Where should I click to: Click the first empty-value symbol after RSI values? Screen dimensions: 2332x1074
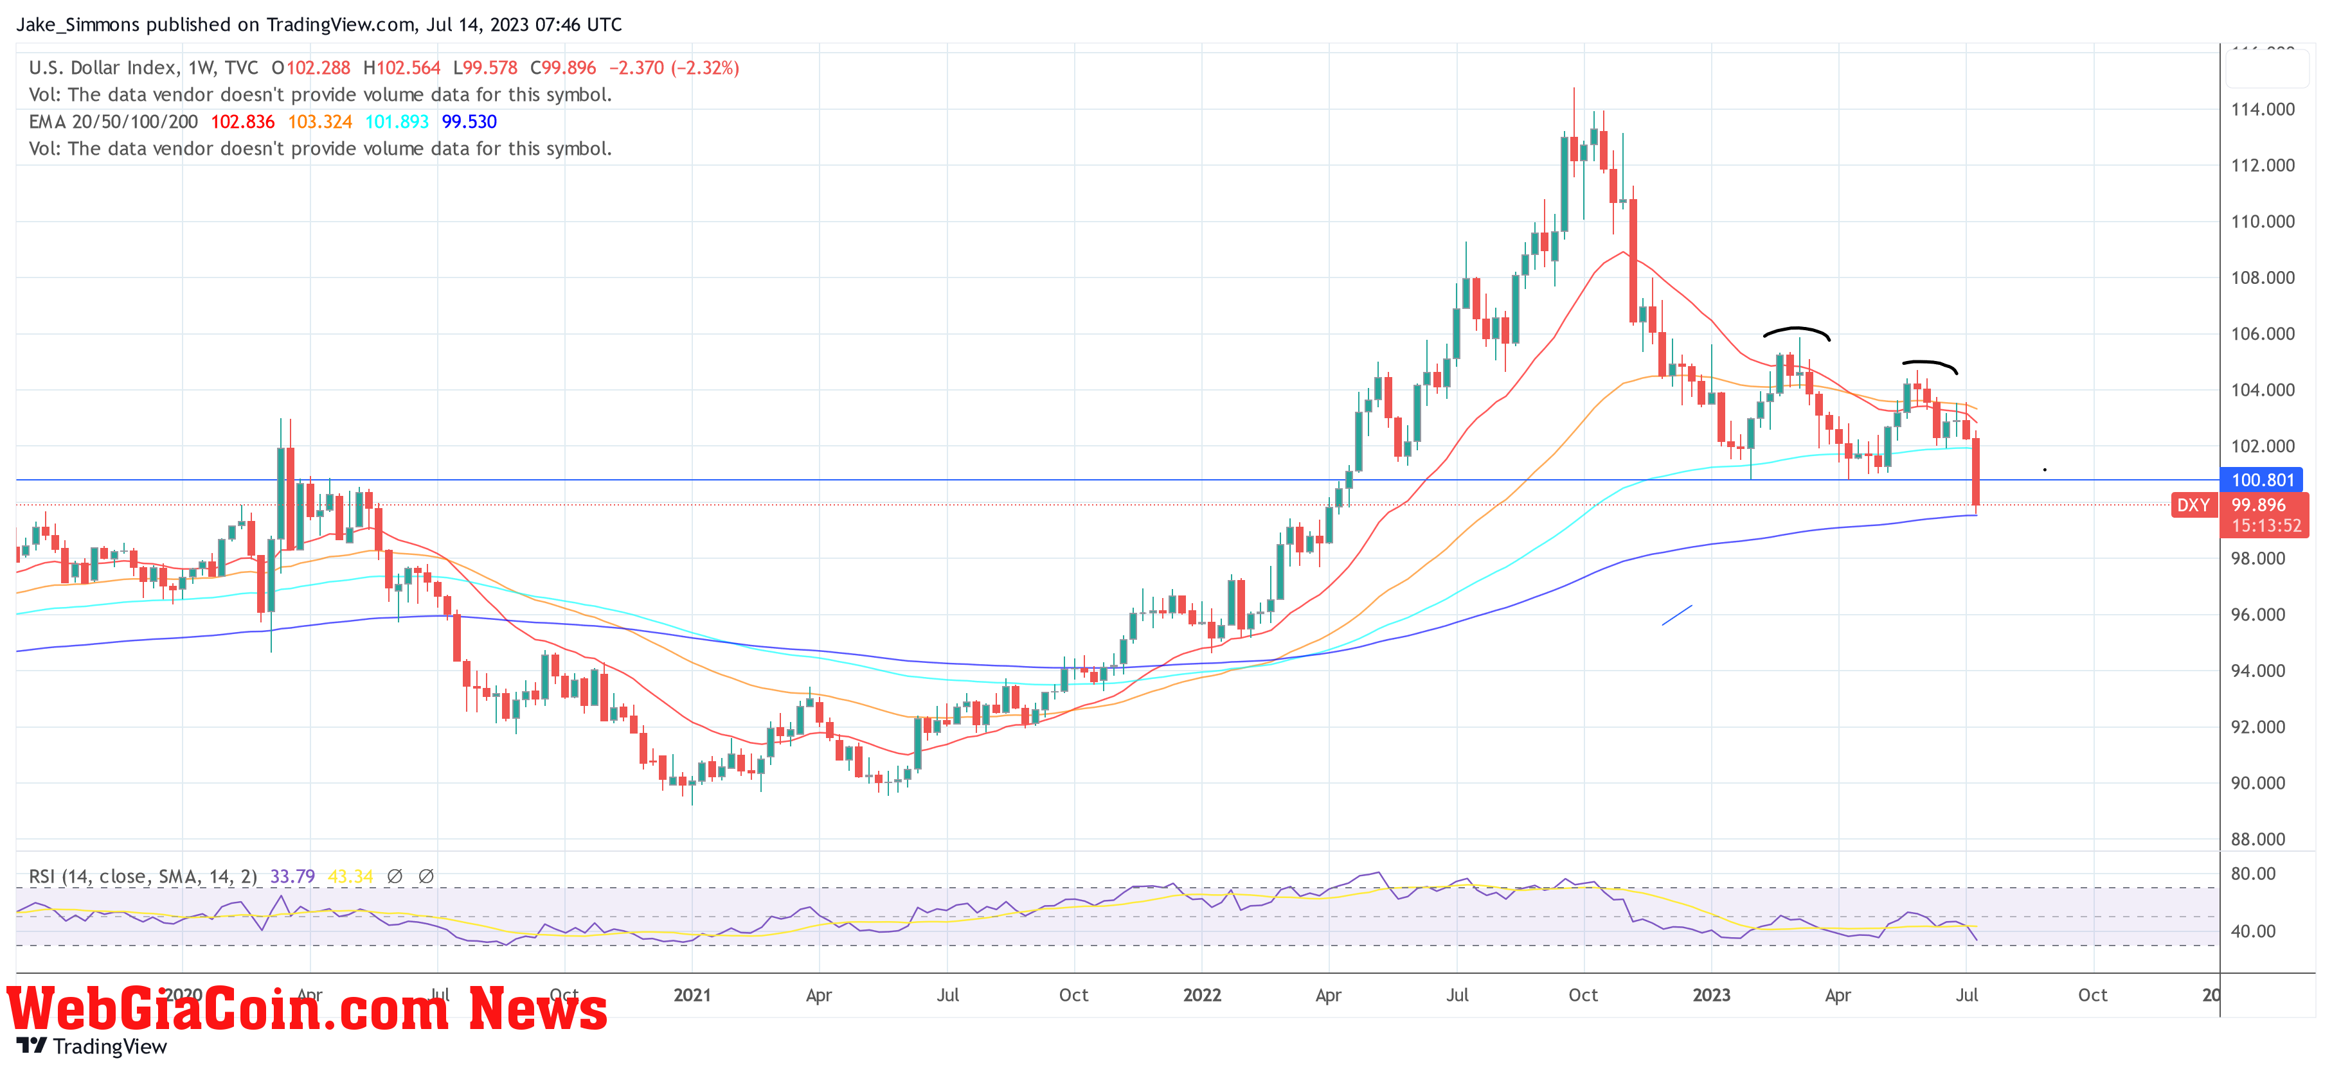click(x=395, y=876)
